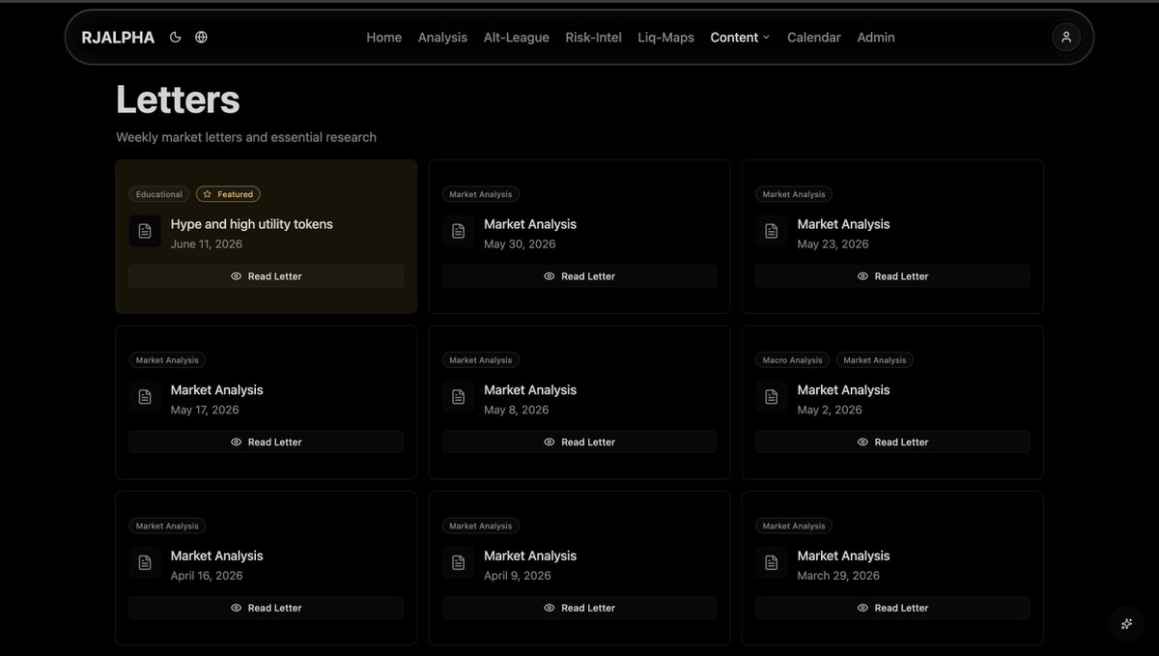Click Market Analysis tag on May 2 card
Image resolution: width=1159 pixels, height=656 pixels.
point(875,360)
